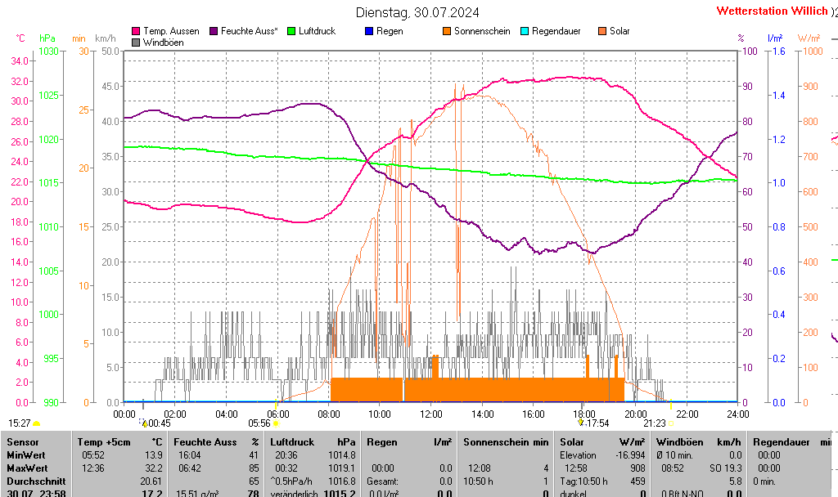The height and width of the screenshot is (497, 838).
Task: Click the Luftdruck table column header
Action: pos(292,442)
